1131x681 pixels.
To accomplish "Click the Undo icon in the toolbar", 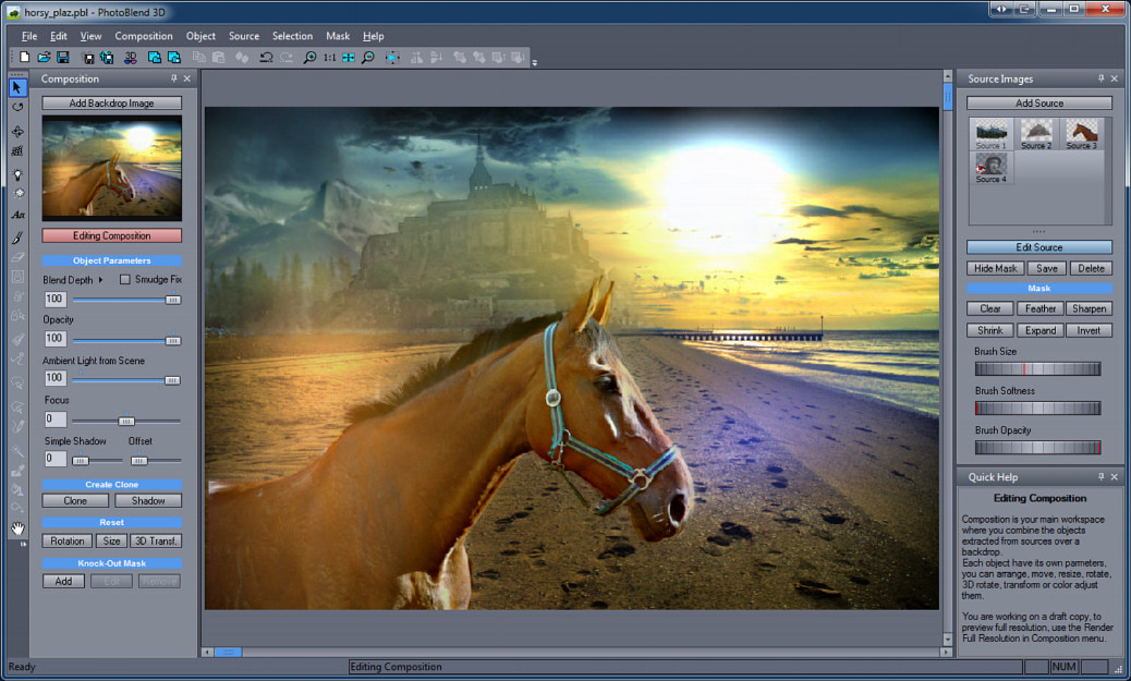I will (x=266, y=58).
